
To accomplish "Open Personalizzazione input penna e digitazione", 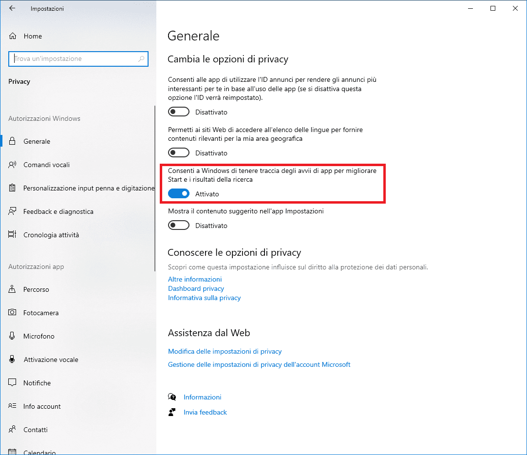I will point(88,188).
